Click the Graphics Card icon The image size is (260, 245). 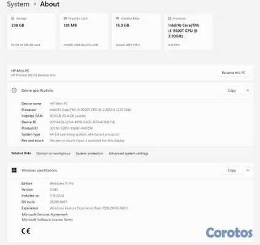[65, 18]
